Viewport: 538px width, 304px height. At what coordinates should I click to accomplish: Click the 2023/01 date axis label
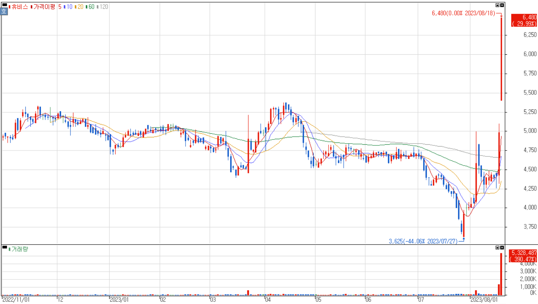120,300
